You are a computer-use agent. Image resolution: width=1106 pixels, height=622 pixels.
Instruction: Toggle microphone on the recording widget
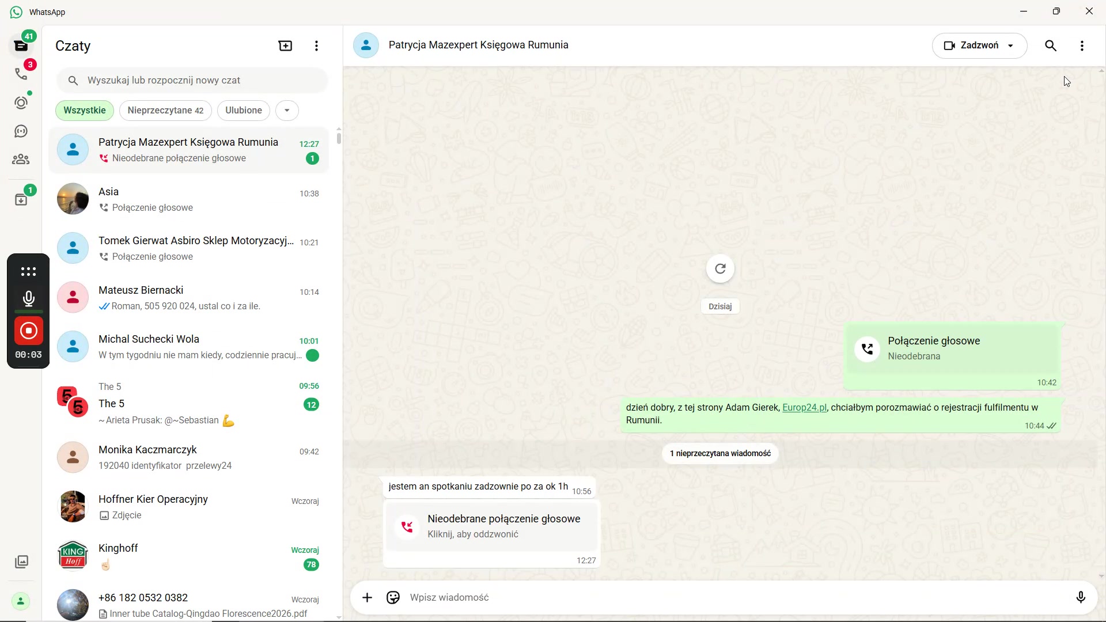pos(28,298)
